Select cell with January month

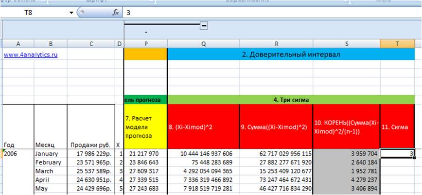51,154
